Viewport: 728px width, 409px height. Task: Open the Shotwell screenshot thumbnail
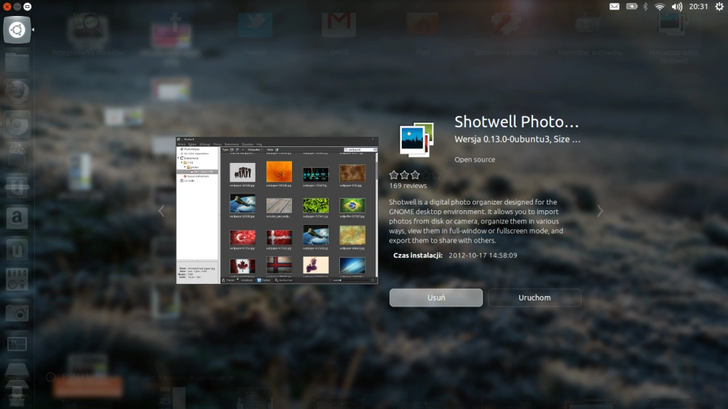coord(277,210)
